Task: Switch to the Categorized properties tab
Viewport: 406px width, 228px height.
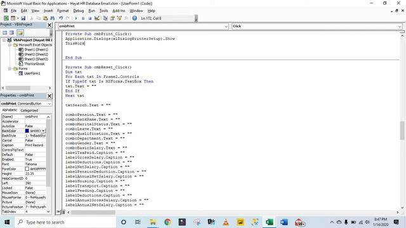Action: (29, 110)
